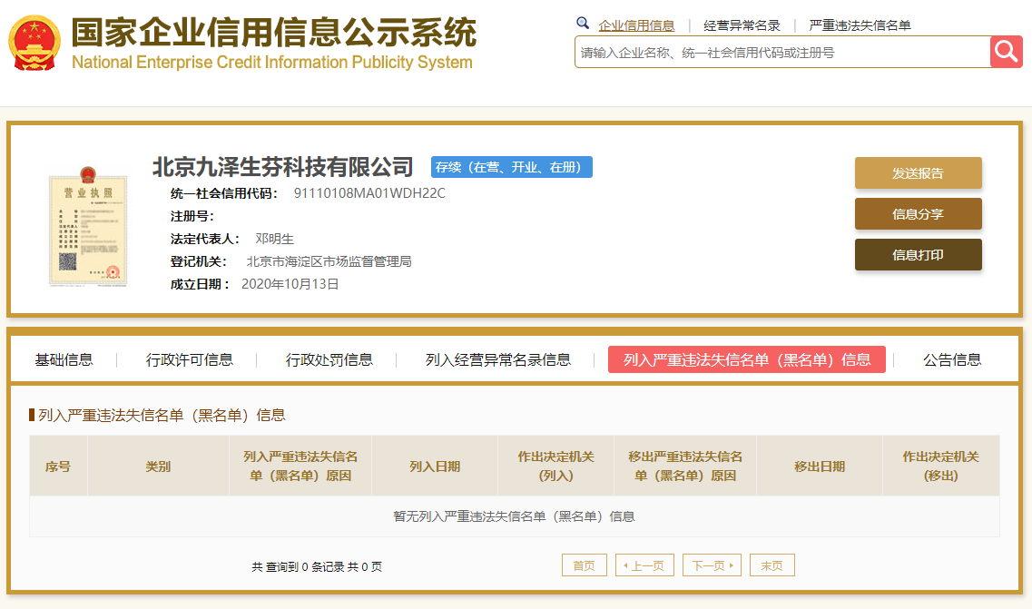Click the site title 国家企业信用信息公示系统
The width and height of the screenshot is (1032, 609).
(274, 33)
